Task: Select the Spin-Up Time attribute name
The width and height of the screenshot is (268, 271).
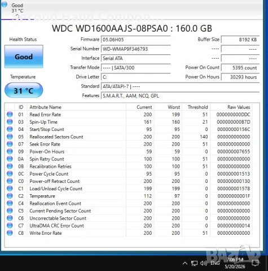Action: click(x=43, y=122)
